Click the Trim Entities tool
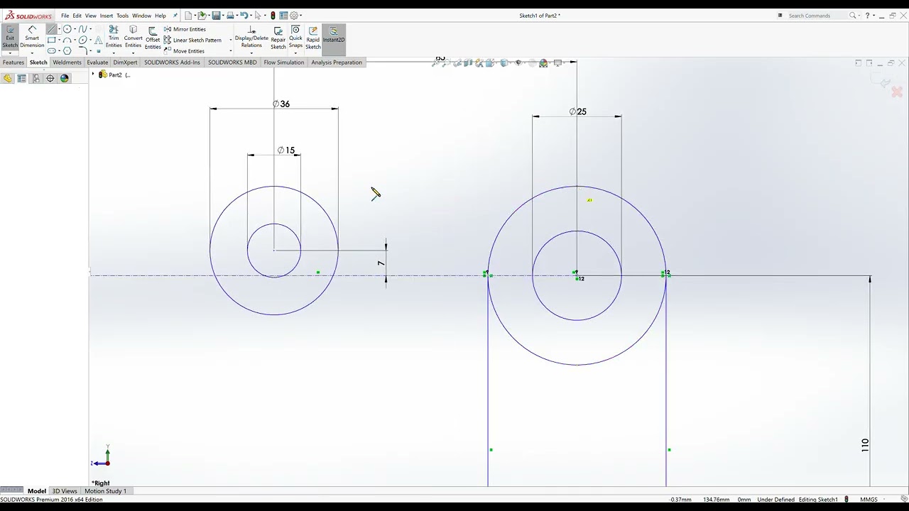 click(114, 38)
